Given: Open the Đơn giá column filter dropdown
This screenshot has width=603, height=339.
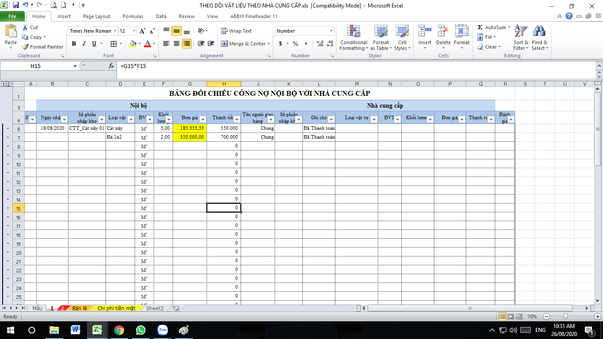Looking at the screenshot, I should tap(203, 120).
